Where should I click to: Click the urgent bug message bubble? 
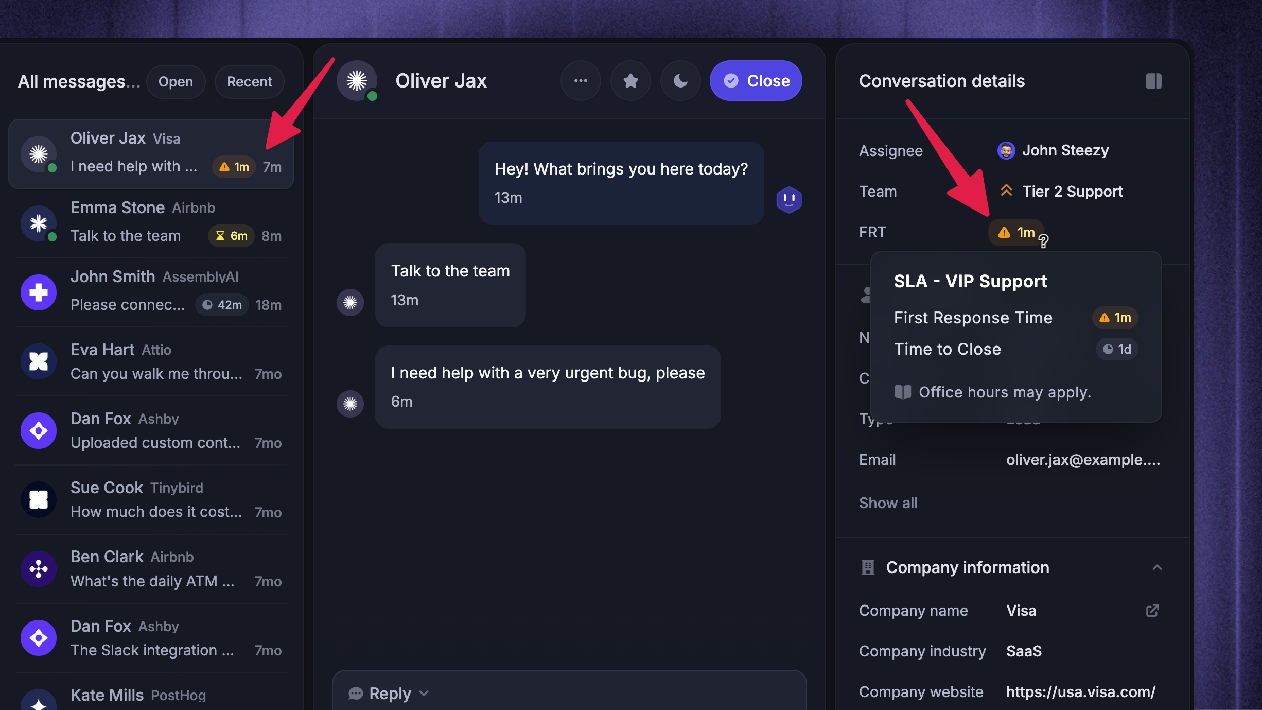[548, 387]
